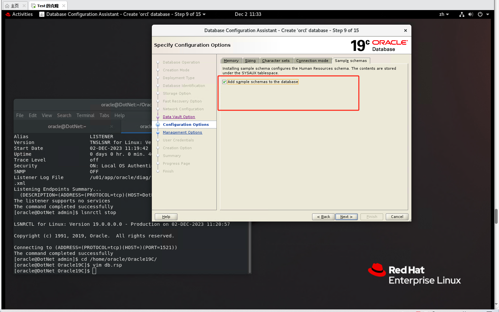This screenshot has height=312, width=499.
Task: Open the Tabs menu in Terminal
Action: [104, 115]
